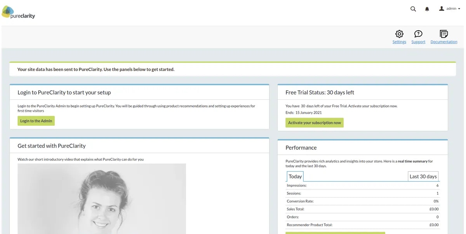Select the Impressions row label

point(297,185)
